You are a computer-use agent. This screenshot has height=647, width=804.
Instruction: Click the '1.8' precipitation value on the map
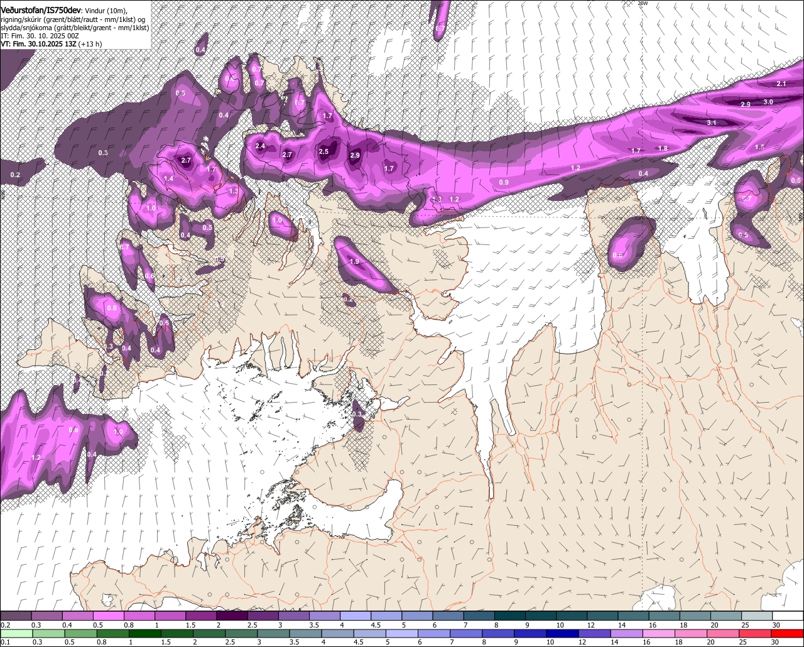pyautogui.click(x=663, y=148)
